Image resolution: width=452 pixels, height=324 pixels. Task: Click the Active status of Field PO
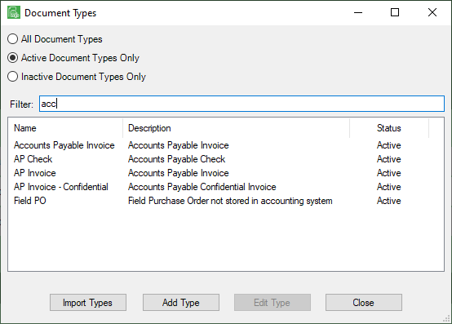[388, 201]
